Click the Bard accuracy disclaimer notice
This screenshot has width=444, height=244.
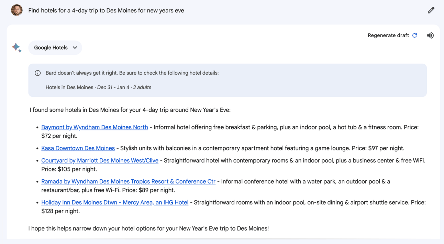click(x=132, y=73)
